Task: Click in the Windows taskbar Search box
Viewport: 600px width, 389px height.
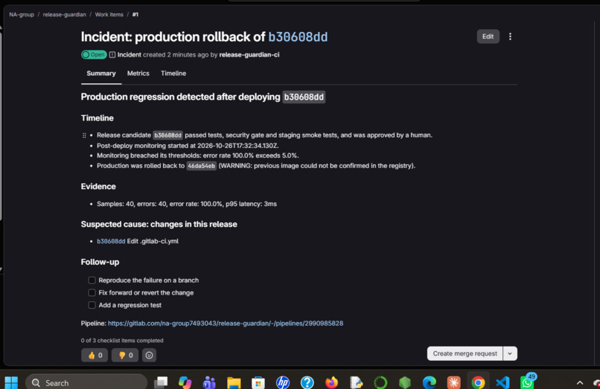Action: point(86,382)
